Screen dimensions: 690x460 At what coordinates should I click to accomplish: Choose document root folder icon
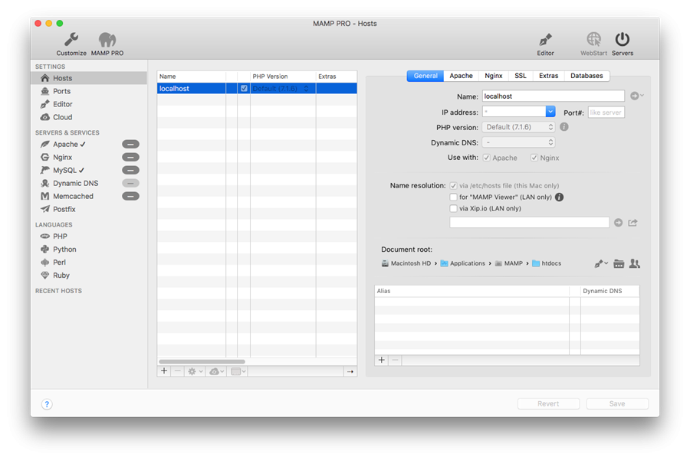(x=619, y=263)
